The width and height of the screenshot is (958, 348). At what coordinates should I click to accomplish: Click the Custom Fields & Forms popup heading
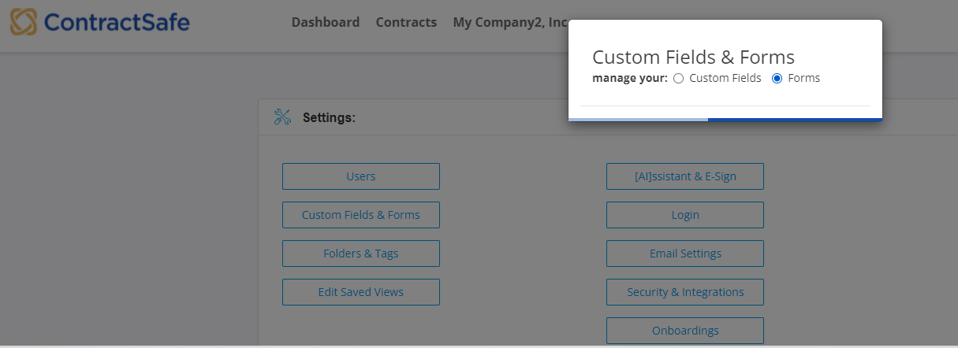coord(693,57)
